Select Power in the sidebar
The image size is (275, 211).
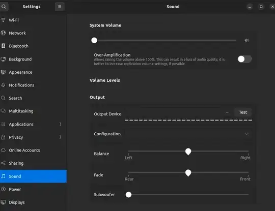pyautogui.click(x=33, y=189)
